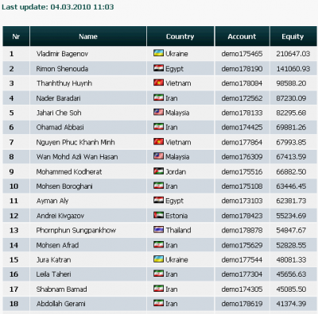Click the Vietnam flag in row 3

tap(158, 82)
